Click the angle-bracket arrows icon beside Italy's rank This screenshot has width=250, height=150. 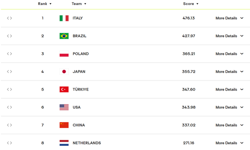[x=9, y=18]
